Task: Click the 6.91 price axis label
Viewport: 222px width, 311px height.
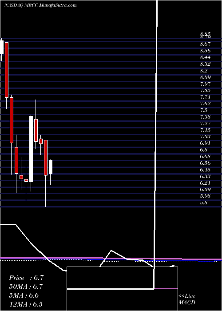Action: pyautogui.click(x=205, y=143)
